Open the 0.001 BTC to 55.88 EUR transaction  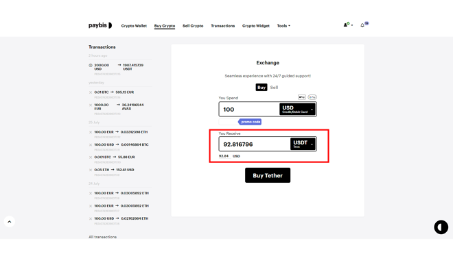click(x=120, y=160)
